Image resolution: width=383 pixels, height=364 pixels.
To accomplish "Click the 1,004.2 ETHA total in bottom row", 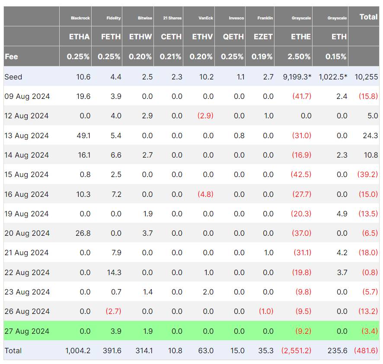I will coord(78,351).
